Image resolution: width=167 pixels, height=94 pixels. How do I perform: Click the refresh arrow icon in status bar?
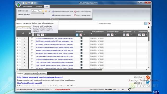click(129, 89)
